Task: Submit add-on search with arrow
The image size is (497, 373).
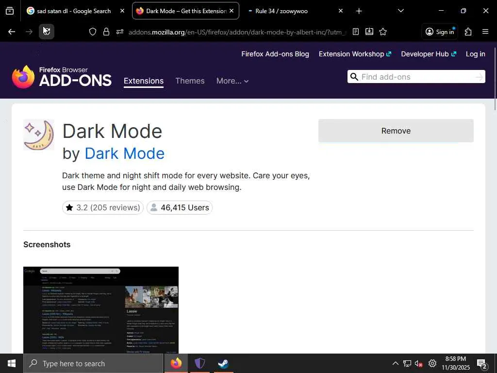Action: [x=479, y=77]
